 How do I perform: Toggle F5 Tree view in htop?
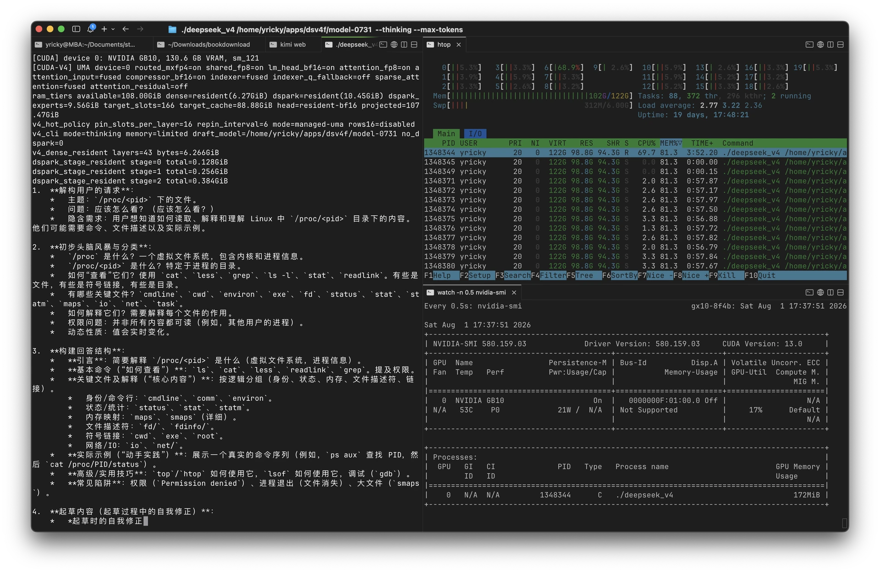(x=583, y=275)
